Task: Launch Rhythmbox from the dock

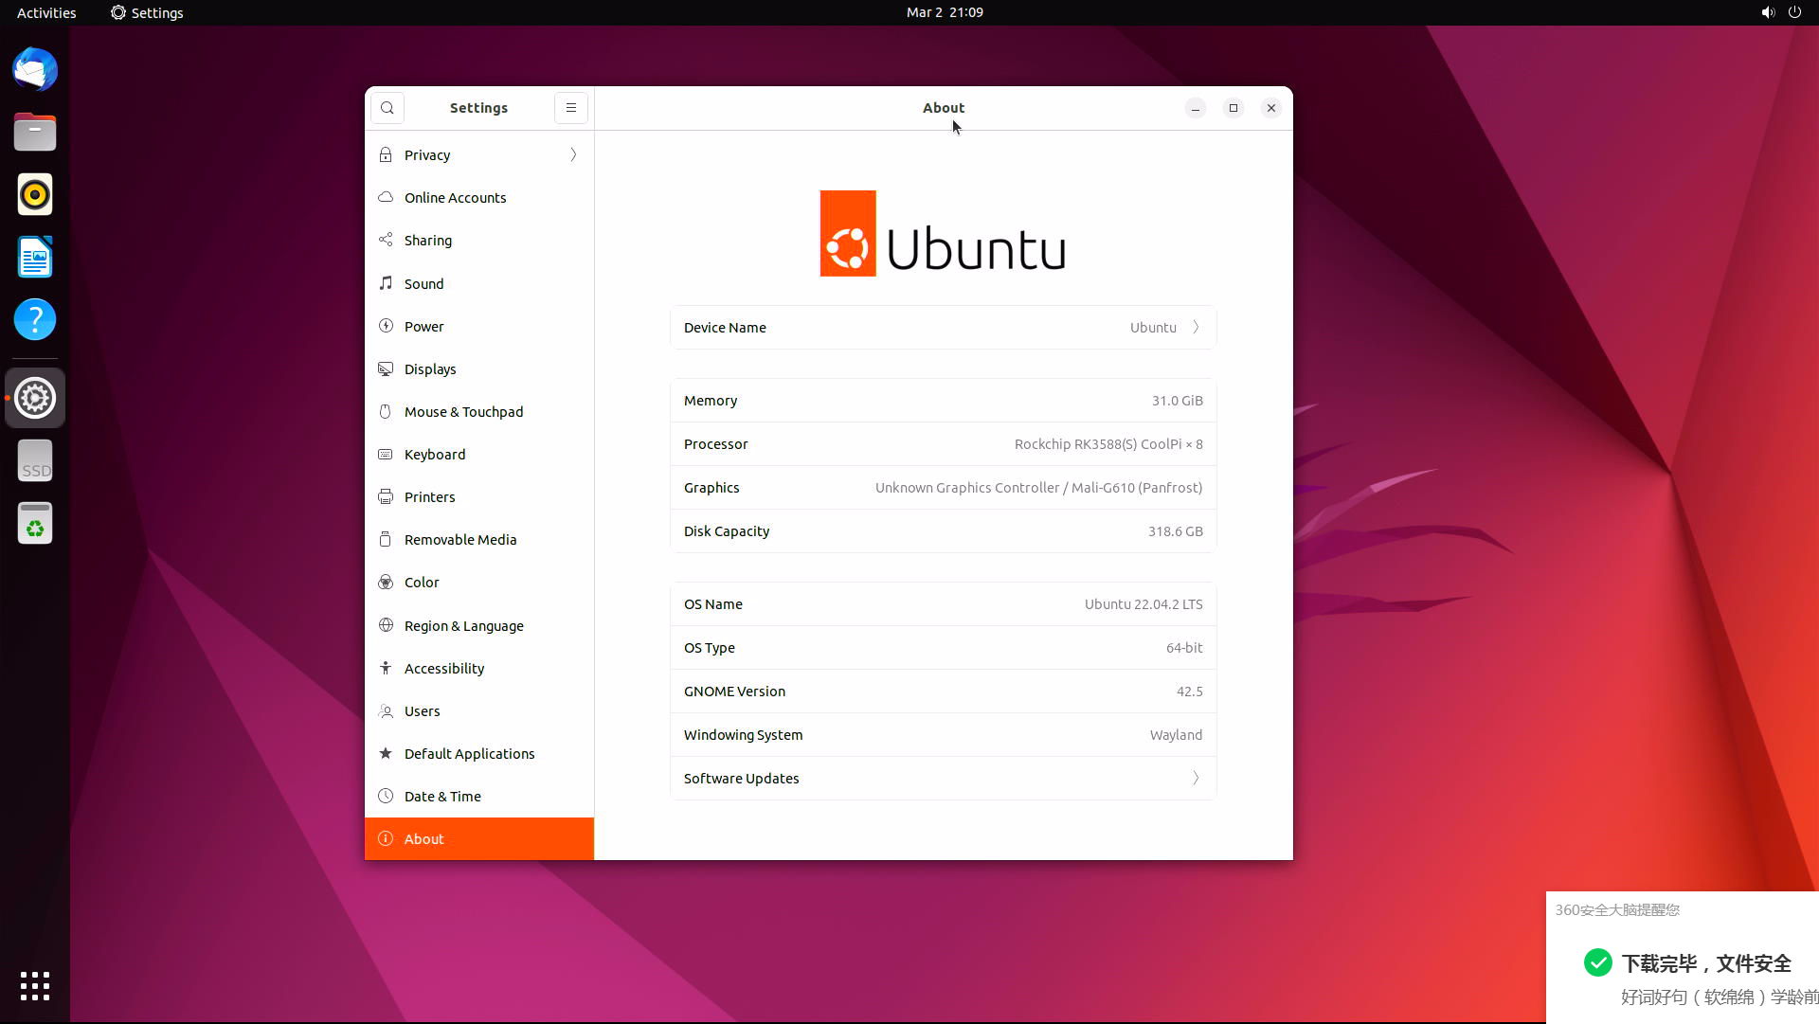Action: [35, 195]
